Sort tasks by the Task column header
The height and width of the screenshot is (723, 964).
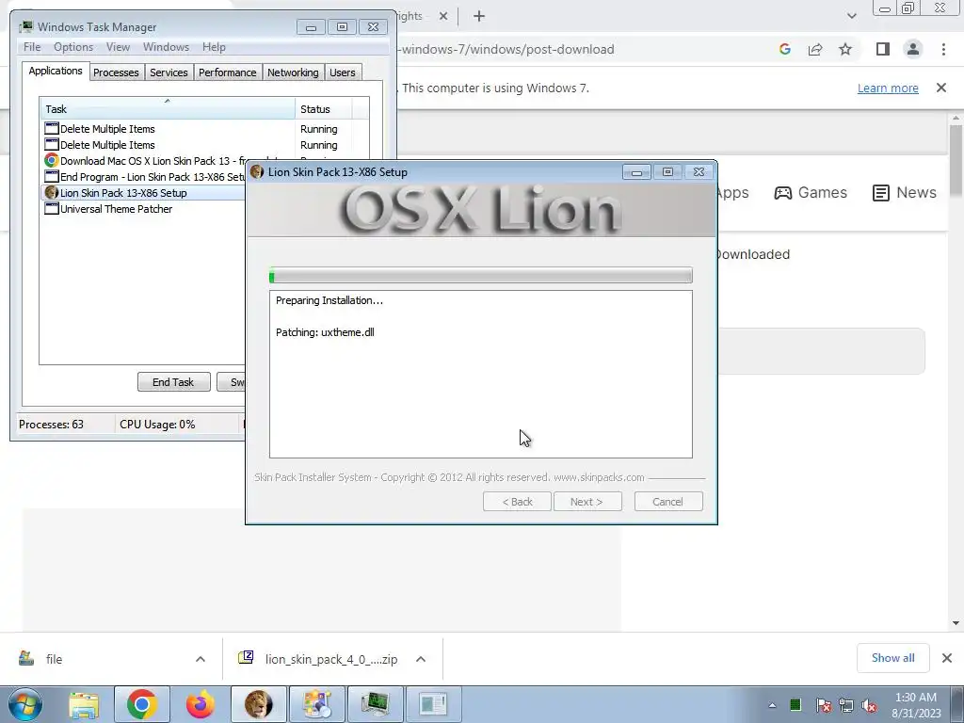pyautogui.click(x=168, y=109)
